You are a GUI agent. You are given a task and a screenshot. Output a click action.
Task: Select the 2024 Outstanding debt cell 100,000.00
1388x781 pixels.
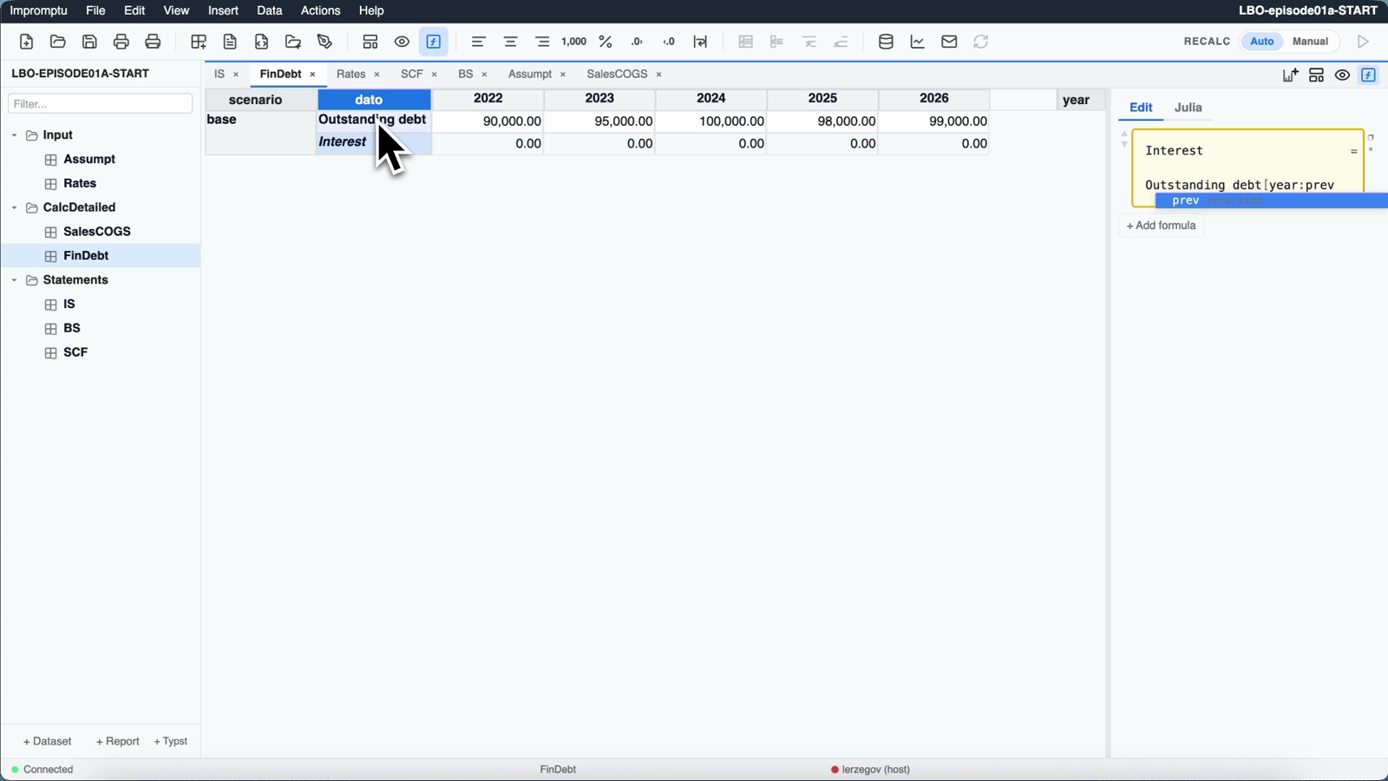(x=711, y=121)
